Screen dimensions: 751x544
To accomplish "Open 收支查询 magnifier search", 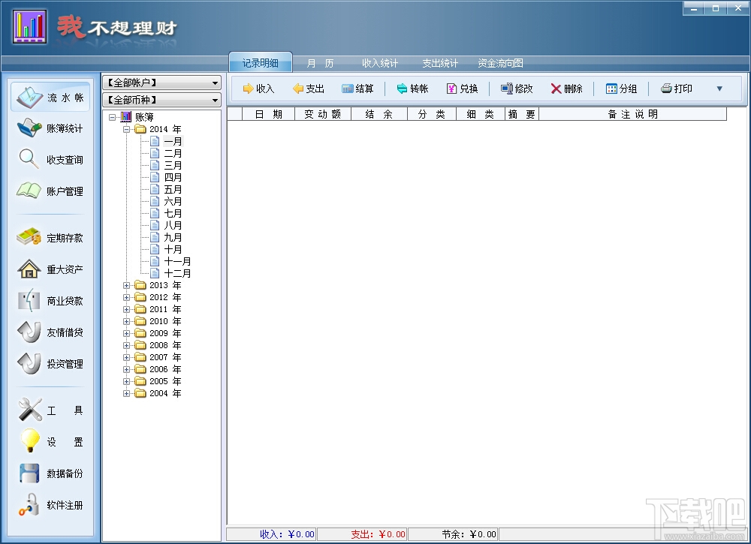I will pos(50,159).
